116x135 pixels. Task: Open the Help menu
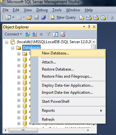tap(89, 10)
